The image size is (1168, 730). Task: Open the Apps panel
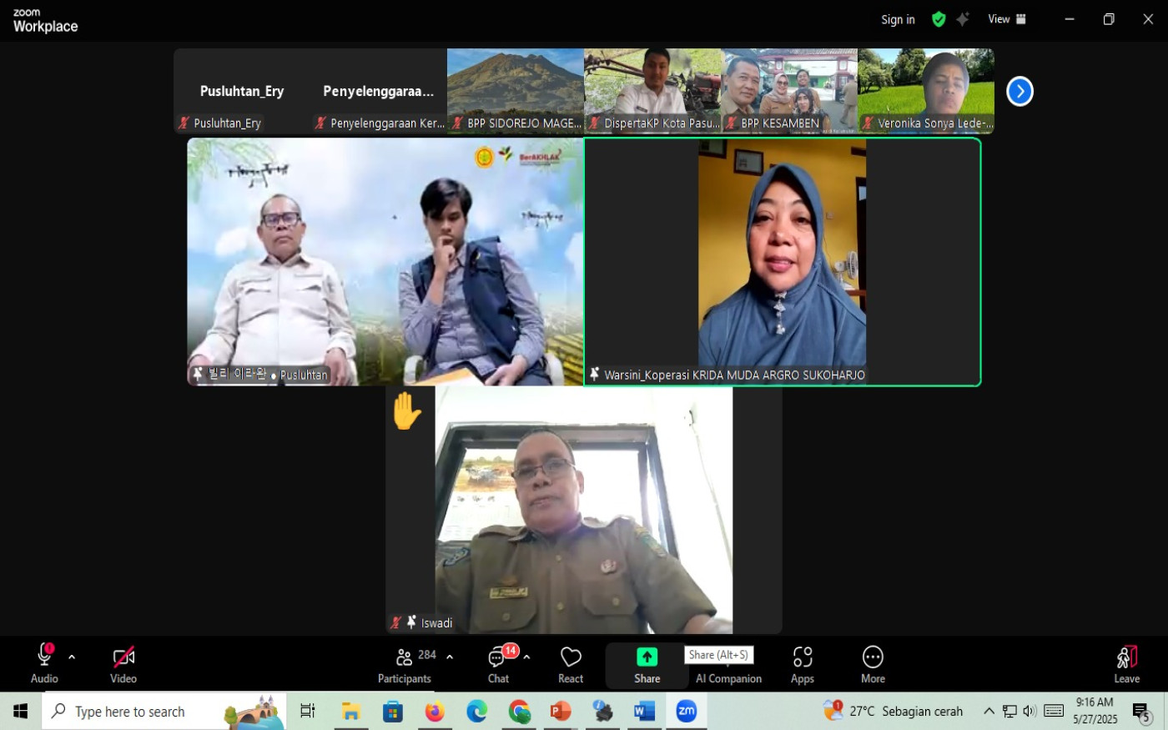pos(802,665)
